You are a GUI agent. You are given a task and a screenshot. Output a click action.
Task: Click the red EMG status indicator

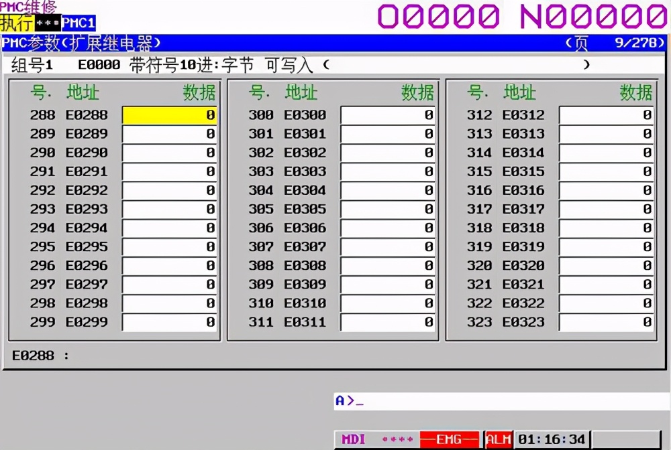(450, 439)
